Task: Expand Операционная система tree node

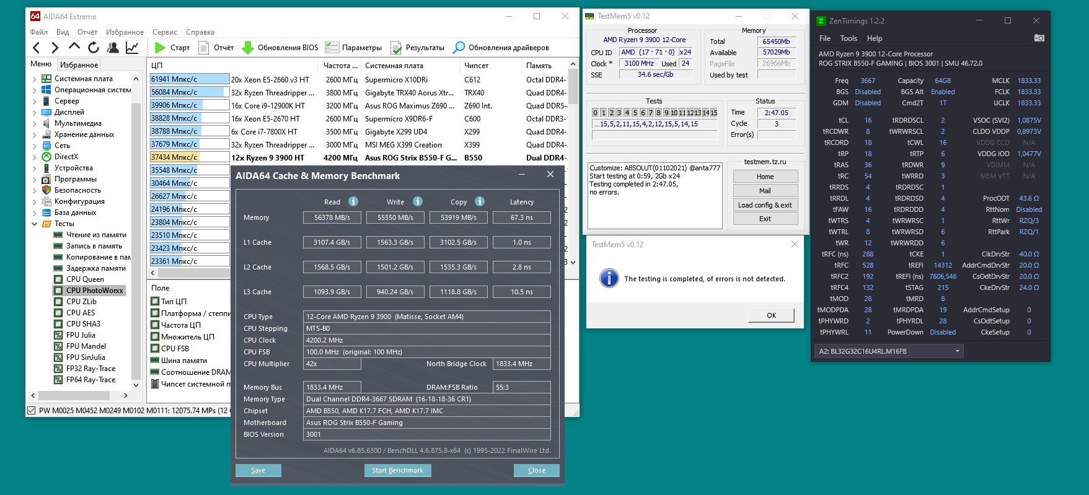Action: point(34,90)
